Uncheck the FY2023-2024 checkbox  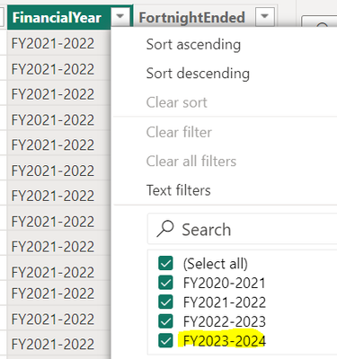(x=165, y=340)
